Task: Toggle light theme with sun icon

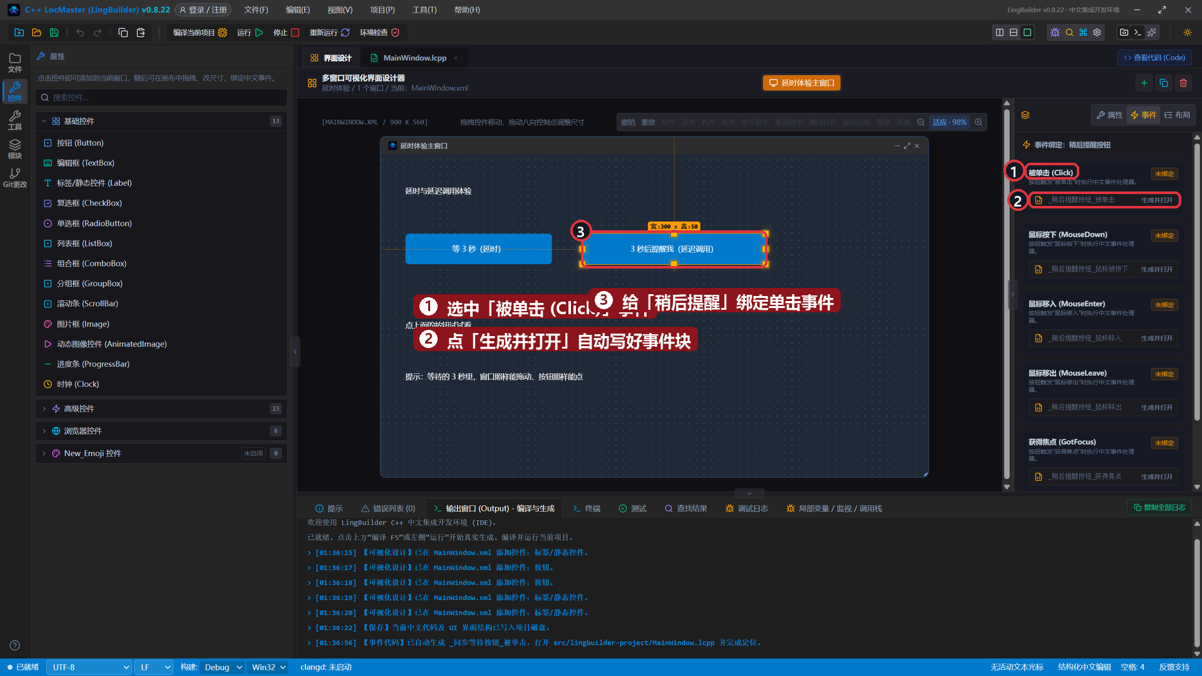Action: (x=1188, y=33)
